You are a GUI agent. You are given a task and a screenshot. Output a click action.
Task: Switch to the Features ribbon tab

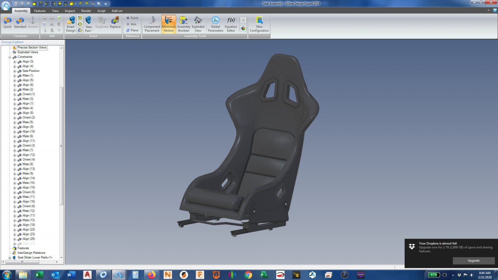pos(40,11)
